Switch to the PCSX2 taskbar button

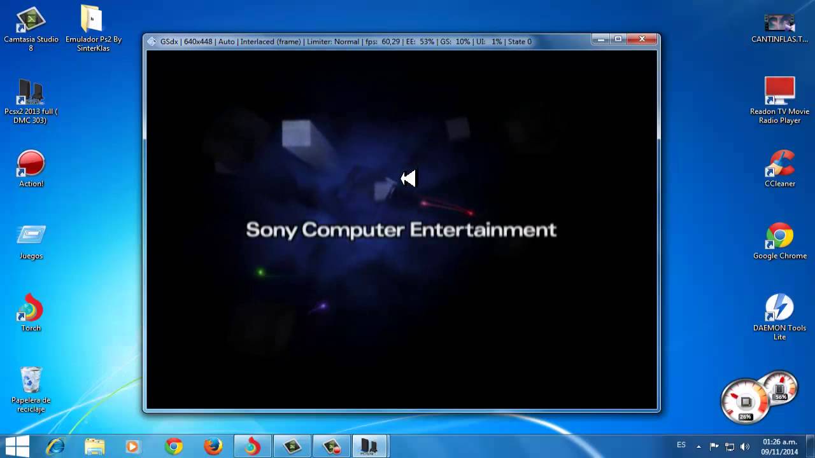coord(370,447)
